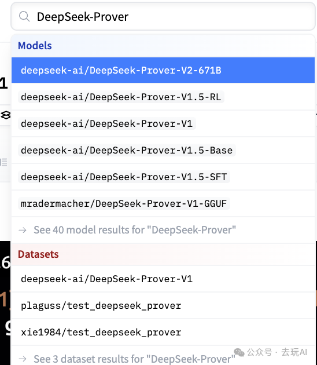This screenshot has height=365, width=317.
Task: Open deepseek-ai/DeepSeek-Prover-V2-671B model result
Action: (163, 70)
